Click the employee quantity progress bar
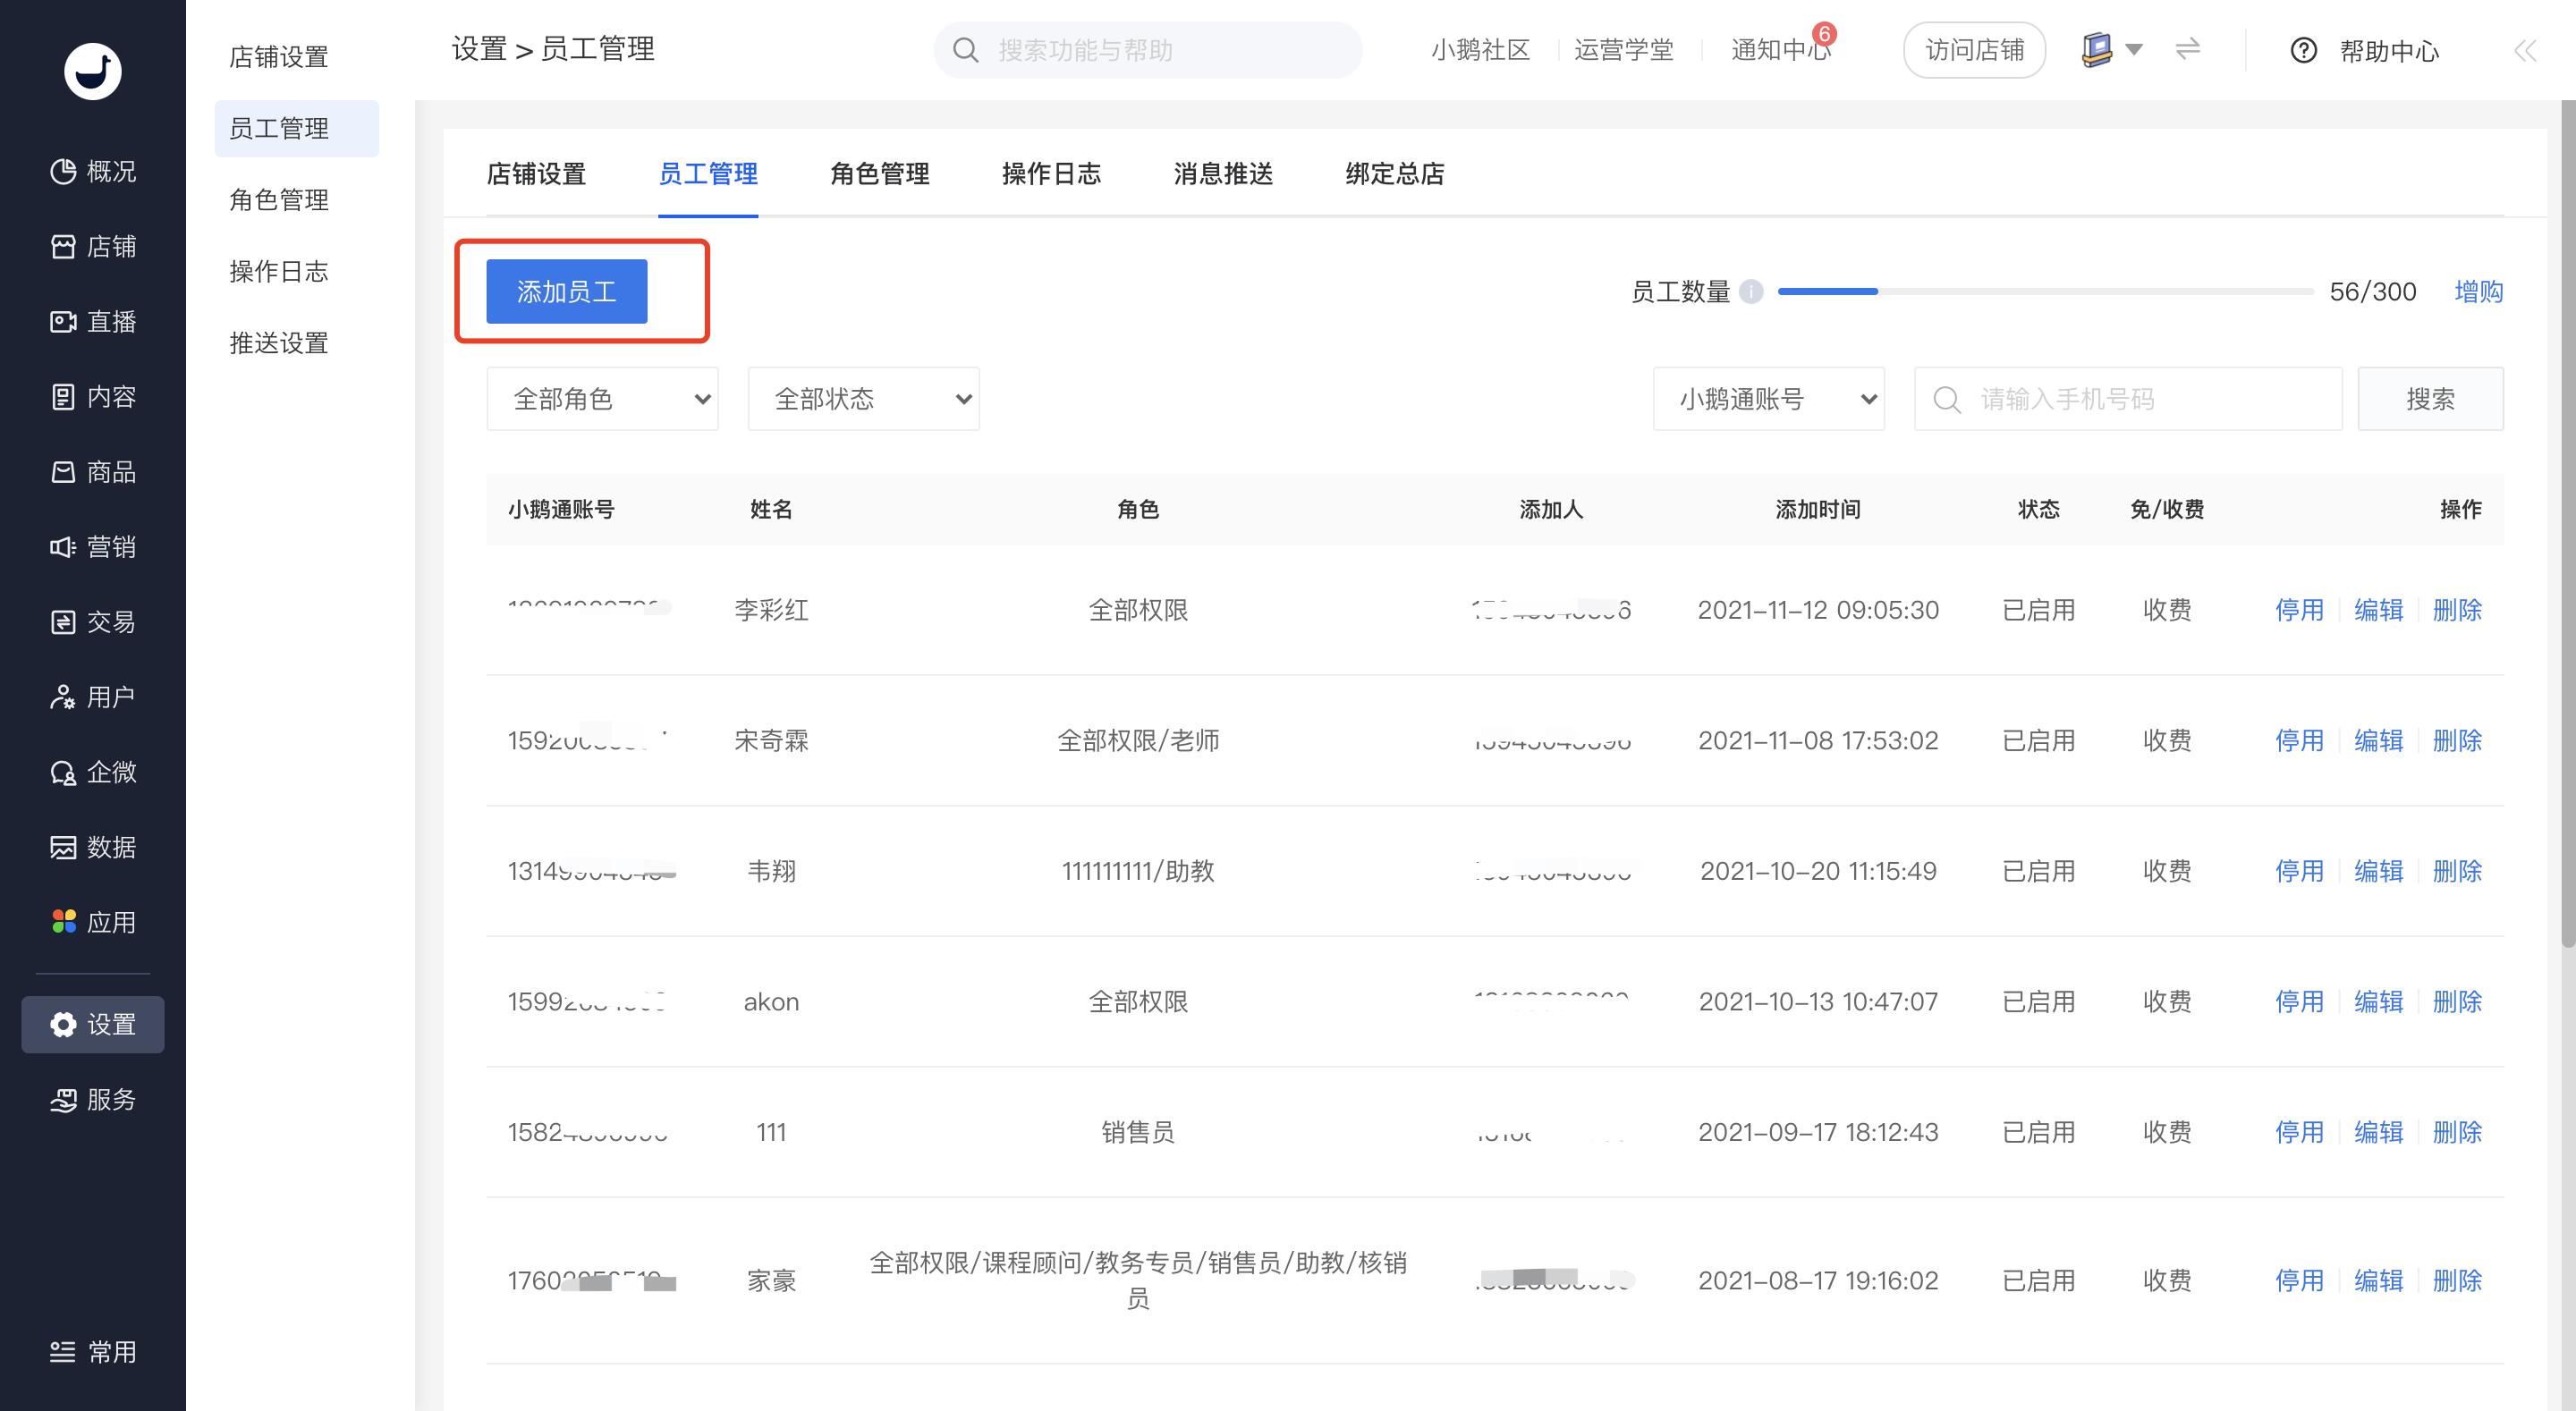 (2044, 291)
